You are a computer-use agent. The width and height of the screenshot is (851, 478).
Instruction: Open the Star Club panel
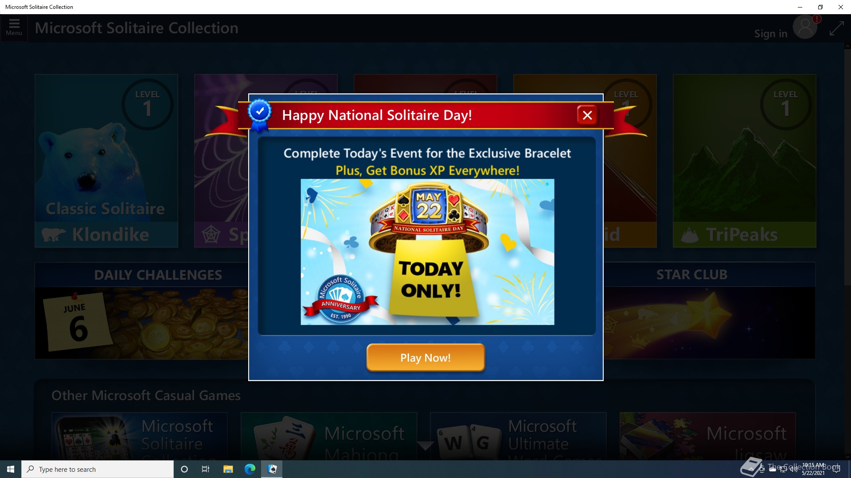(709, 311)
